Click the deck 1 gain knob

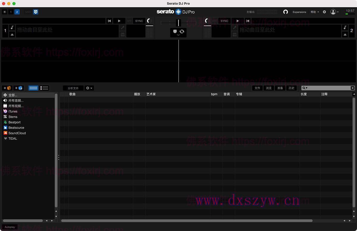pyautogui.click(x=149, y=21)
